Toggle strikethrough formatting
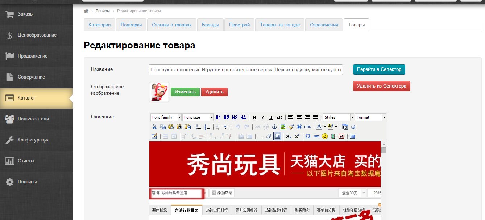Screen dimensions: 485x220 click(279, 118)
